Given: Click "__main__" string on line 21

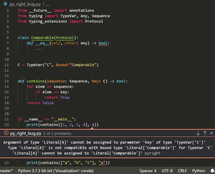Looking at the screenshot, I should pos(63,119).
